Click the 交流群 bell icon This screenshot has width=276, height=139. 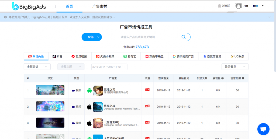tap(219, 6)
